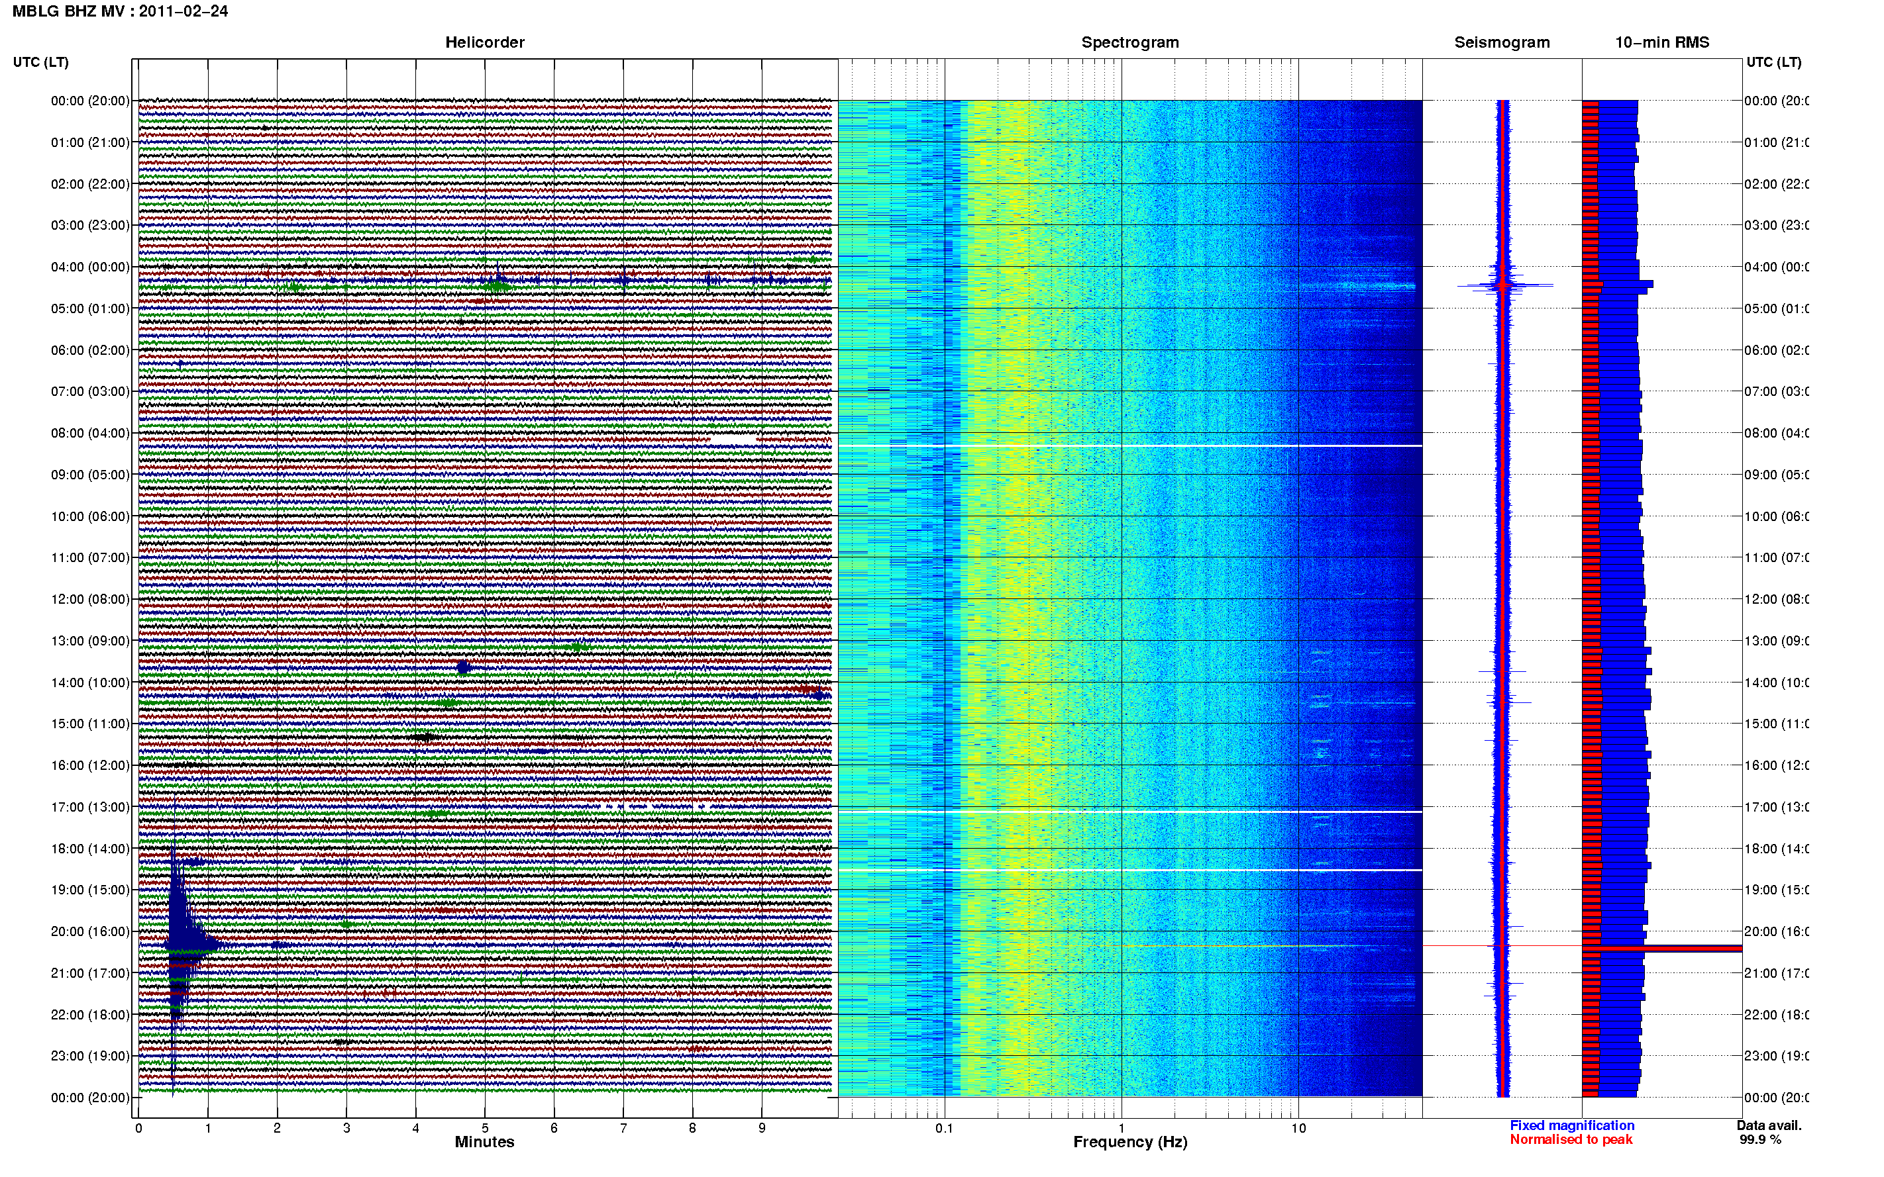Select the "8" tick on the Minutes axis

coord(692,1128)
